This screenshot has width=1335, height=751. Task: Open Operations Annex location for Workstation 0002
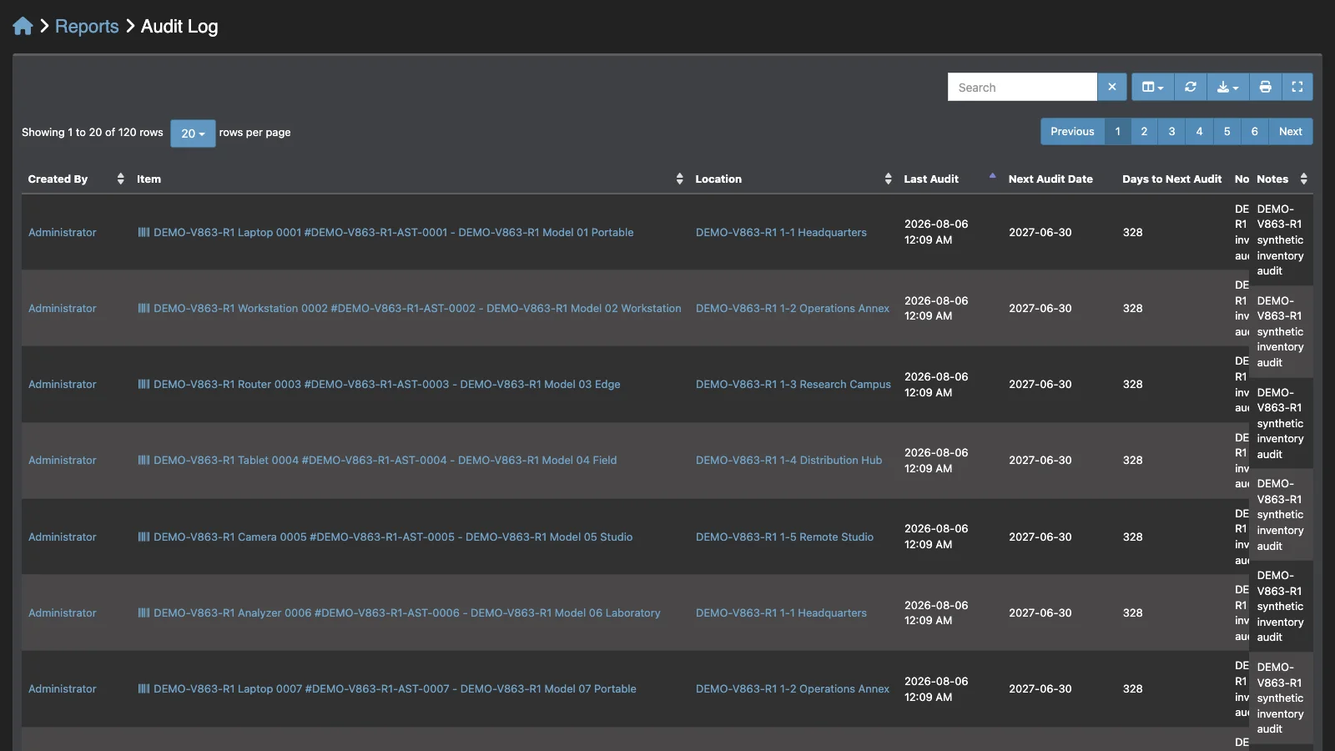(793, 308)
